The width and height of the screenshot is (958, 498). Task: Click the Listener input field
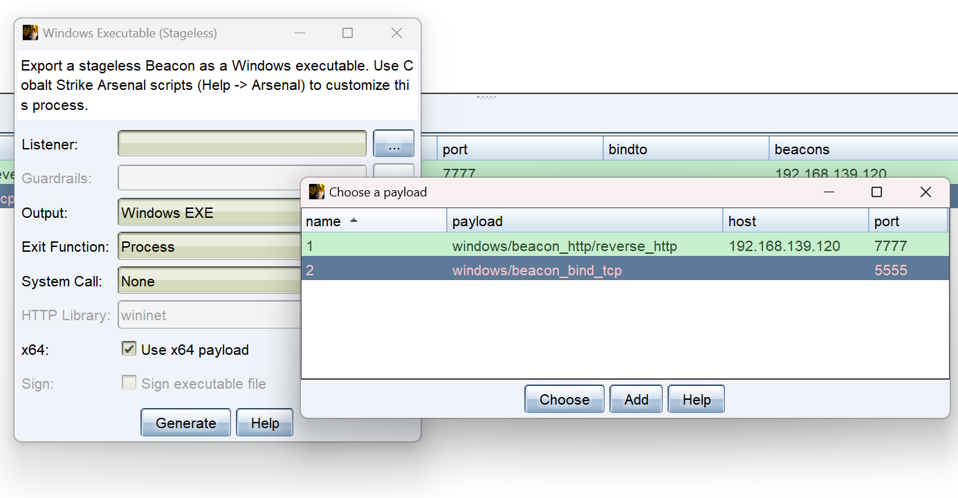(x=242, y=144)
